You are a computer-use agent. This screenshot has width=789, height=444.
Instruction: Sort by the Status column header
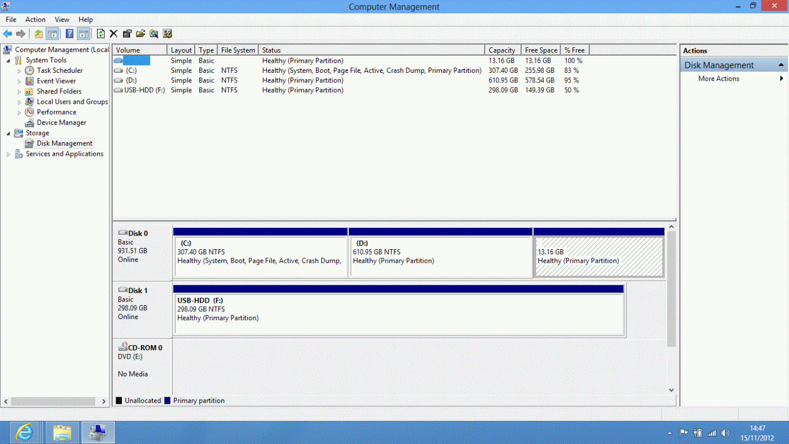372,50
